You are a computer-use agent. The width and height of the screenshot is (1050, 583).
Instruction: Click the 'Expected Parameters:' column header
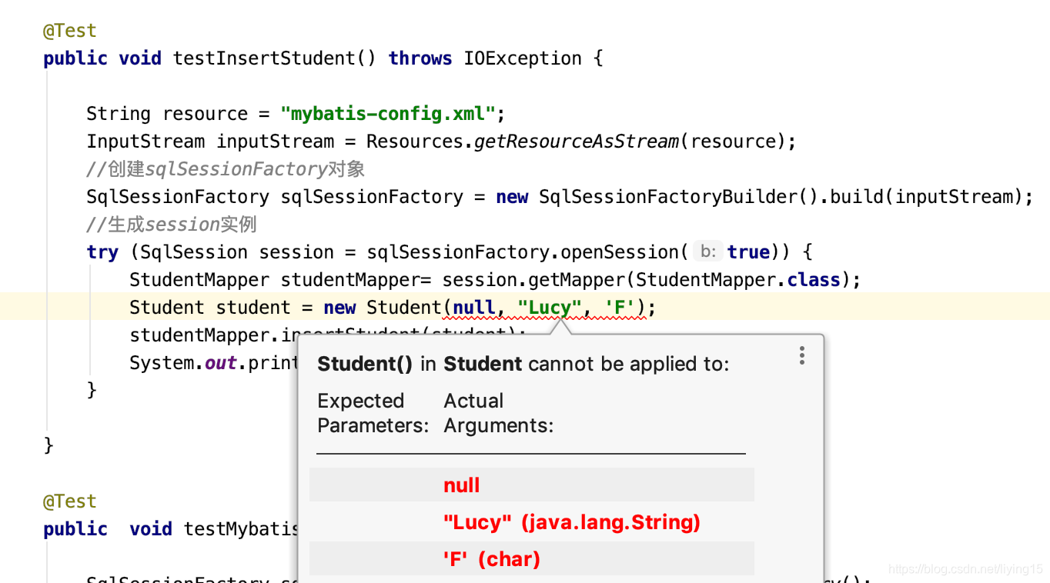coord(373,413)
